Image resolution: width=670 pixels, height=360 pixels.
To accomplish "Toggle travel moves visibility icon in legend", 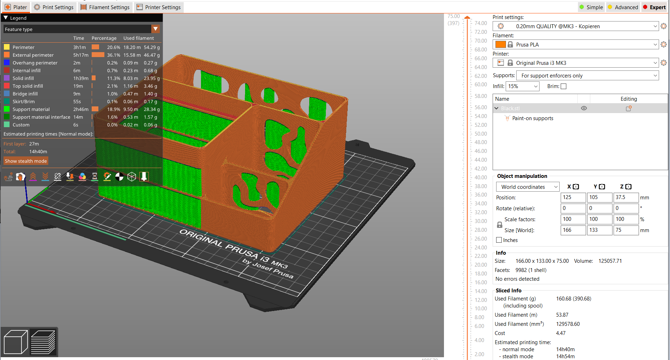I will 8,176.
